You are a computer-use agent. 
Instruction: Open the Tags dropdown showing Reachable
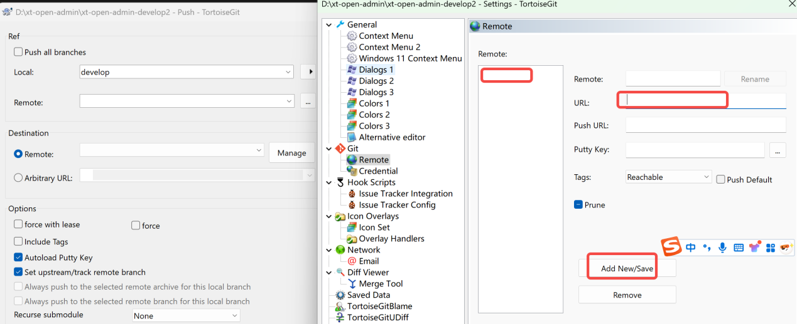pos(668,177)
